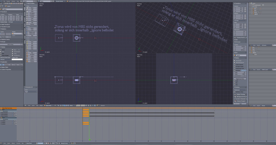
Task: Add a Sun lamp
Action: coord(32,43)
